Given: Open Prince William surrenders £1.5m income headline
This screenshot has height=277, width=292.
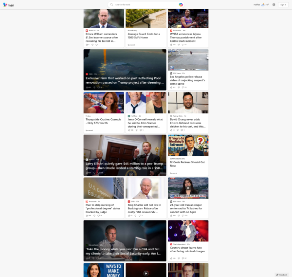Looking at the screenshot, I should pyautogui.click(x=102, y=37).
